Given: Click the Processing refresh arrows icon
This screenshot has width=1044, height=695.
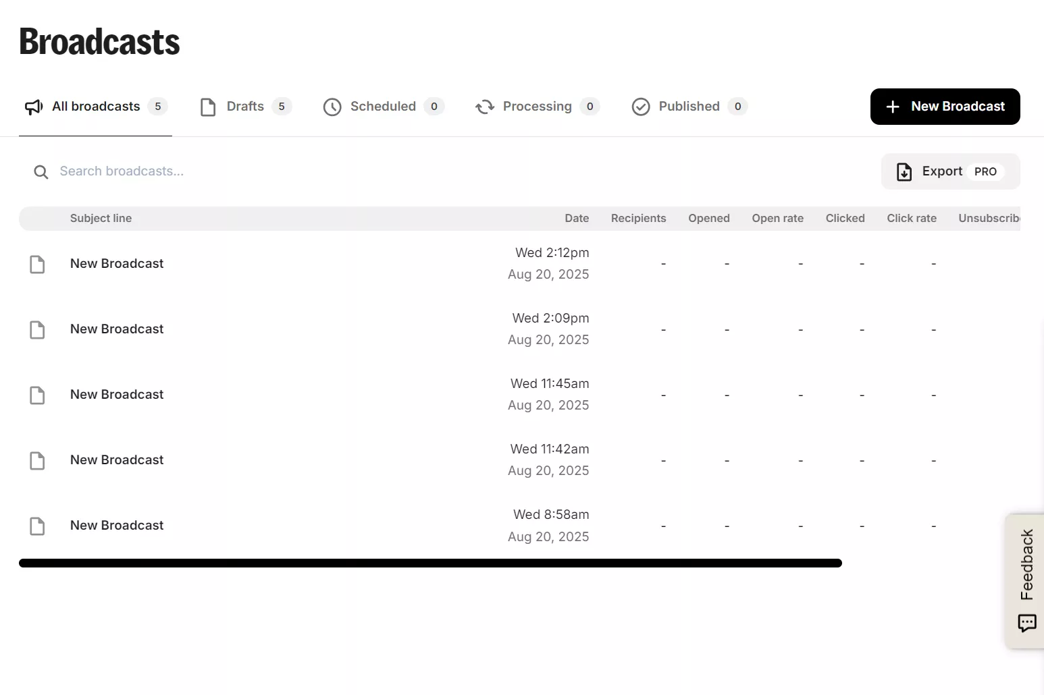Looking at the screenshot, I should 485,107.
